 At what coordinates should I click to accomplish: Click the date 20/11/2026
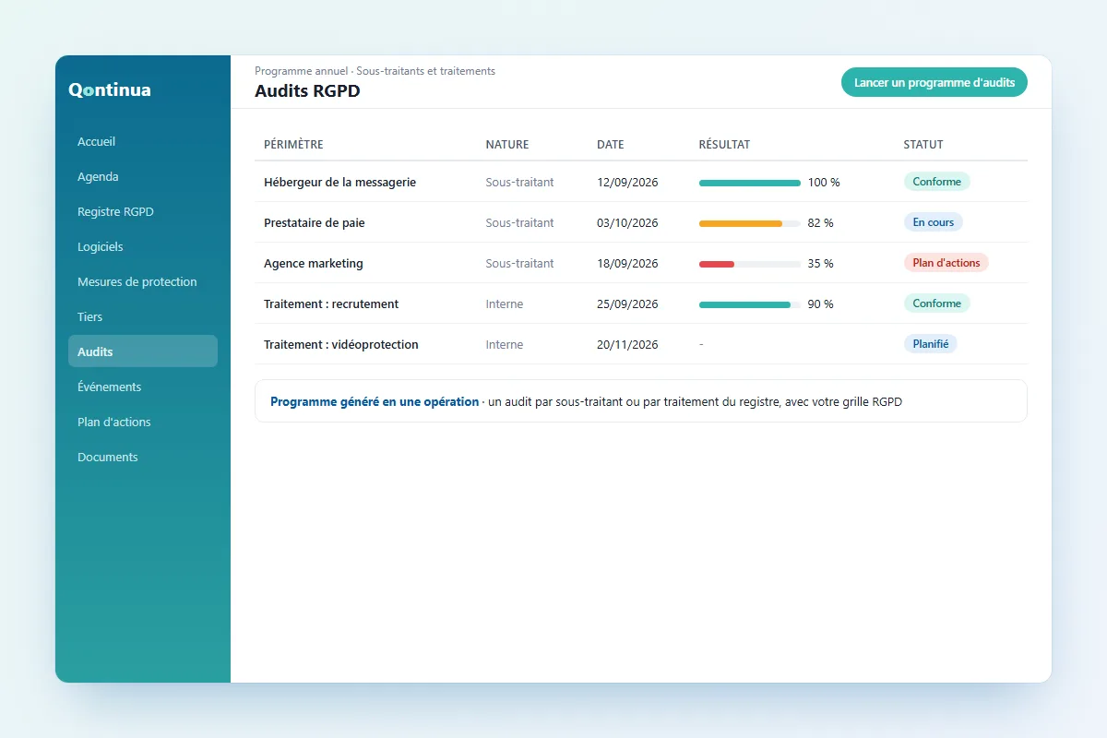tap(628, 345)
